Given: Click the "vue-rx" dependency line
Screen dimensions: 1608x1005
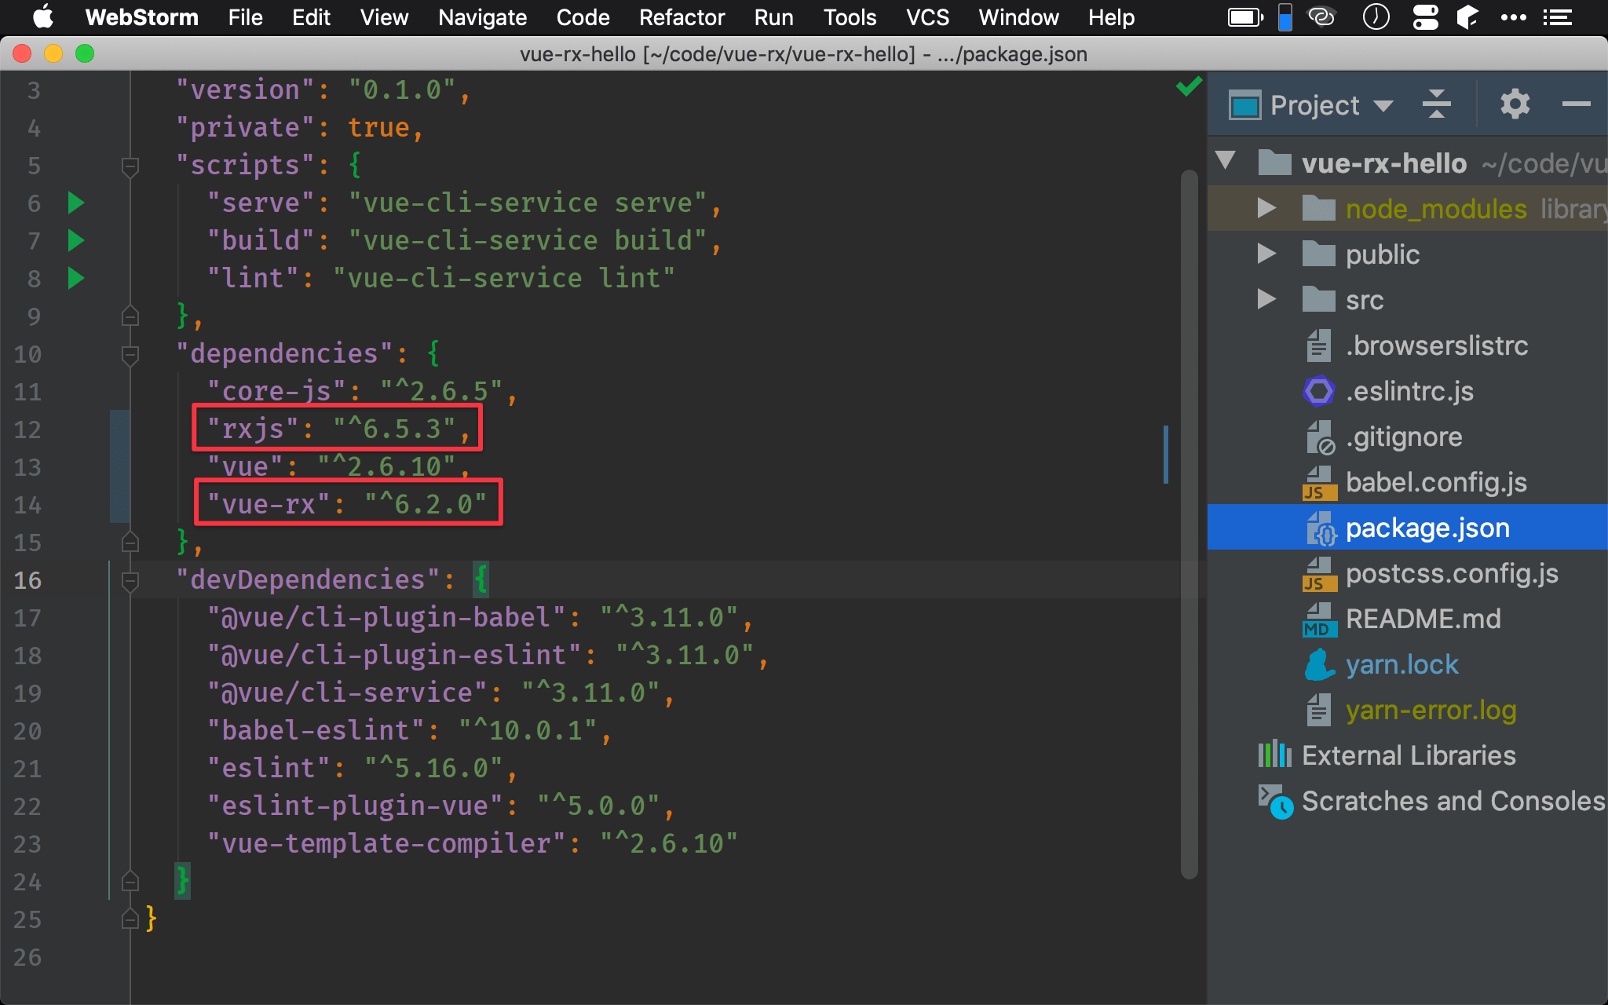Looking at the screenshot, I should point(346,504).
